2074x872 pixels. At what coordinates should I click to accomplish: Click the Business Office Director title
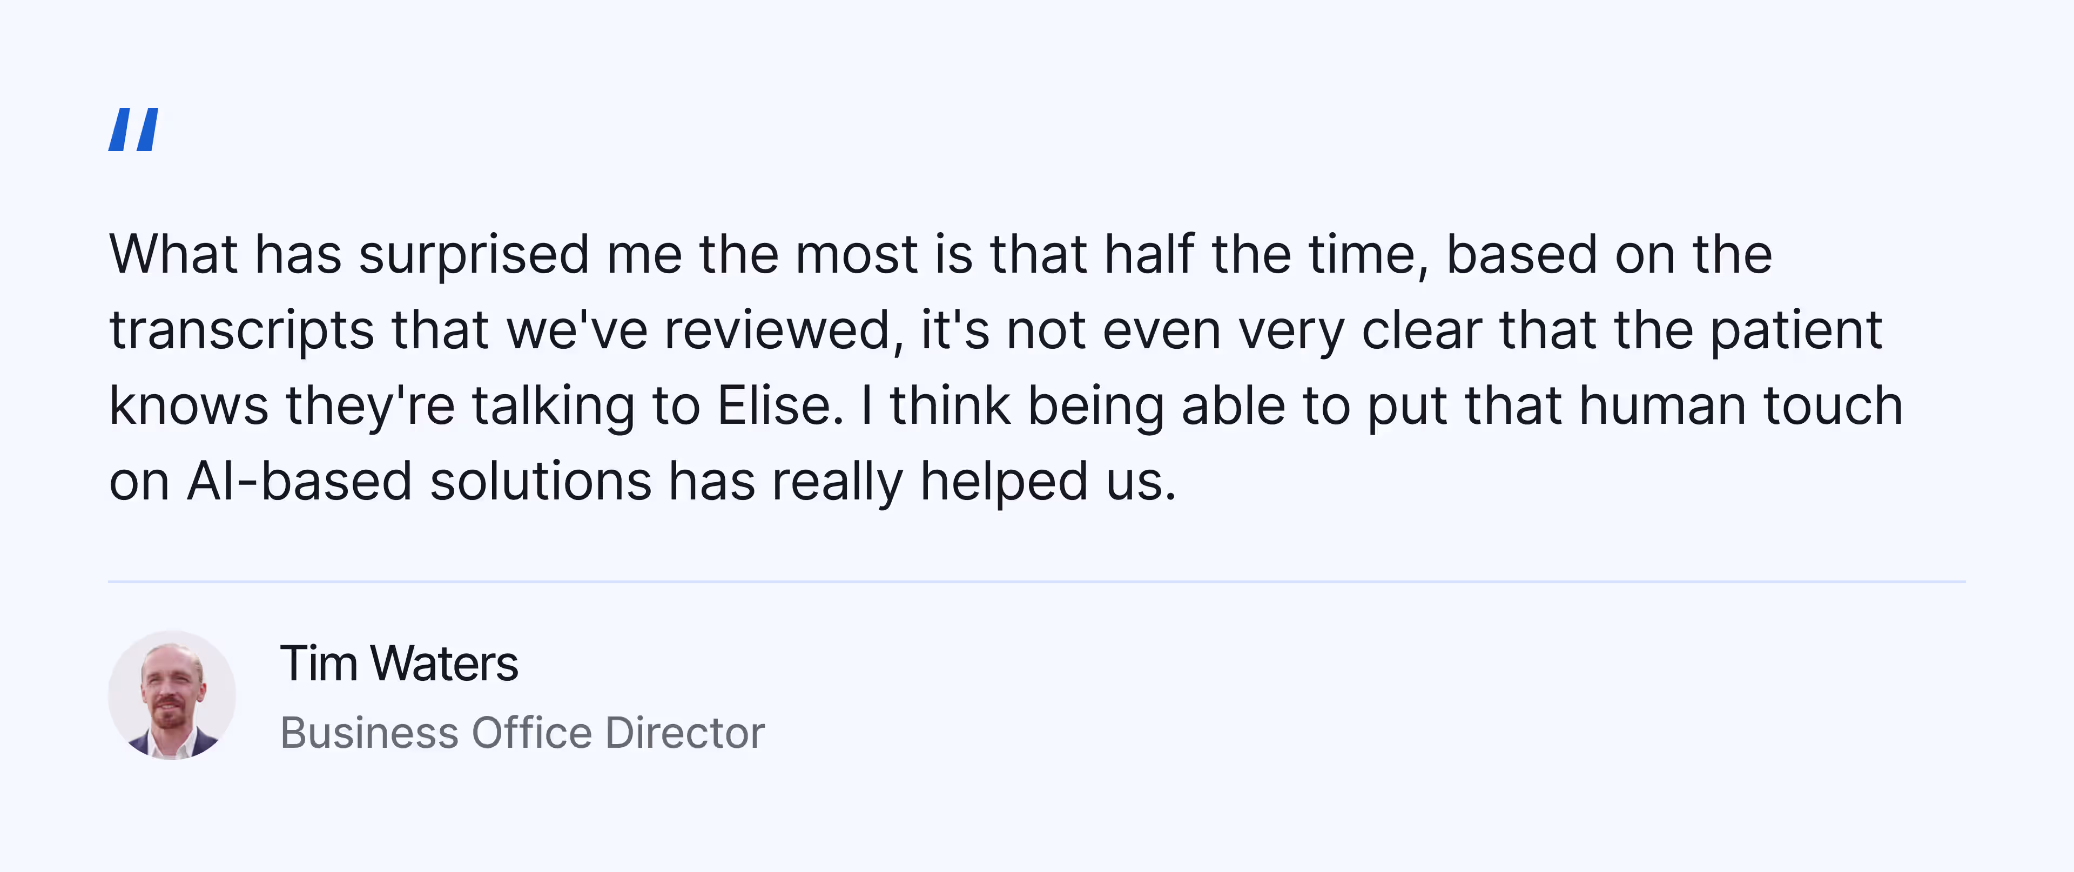point(522,733)
